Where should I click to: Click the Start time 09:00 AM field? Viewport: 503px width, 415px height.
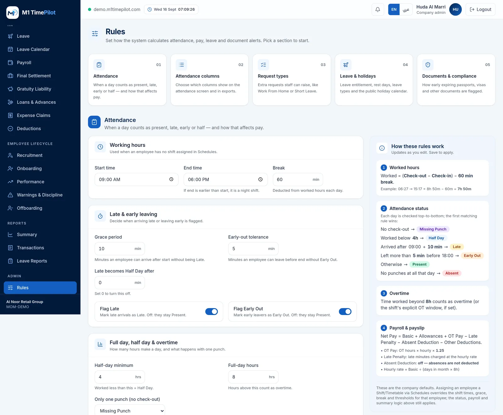click(136, 180)
